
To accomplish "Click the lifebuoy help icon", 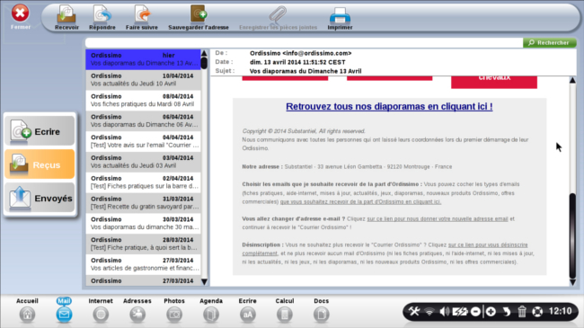I will tap(537, 311).
